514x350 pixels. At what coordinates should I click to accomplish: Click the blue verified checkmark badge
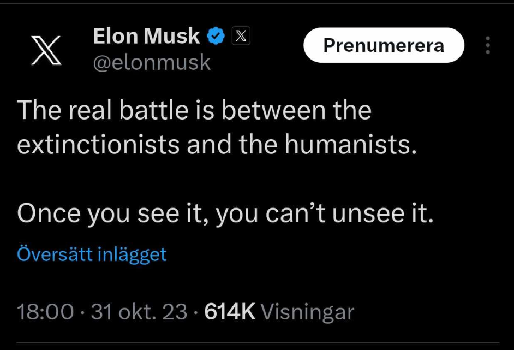[x=216, y=37]
